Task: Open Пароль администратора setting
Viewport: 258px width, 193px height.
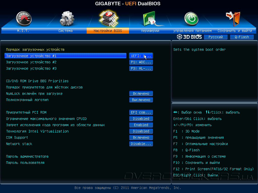Action: click(27, 156)
